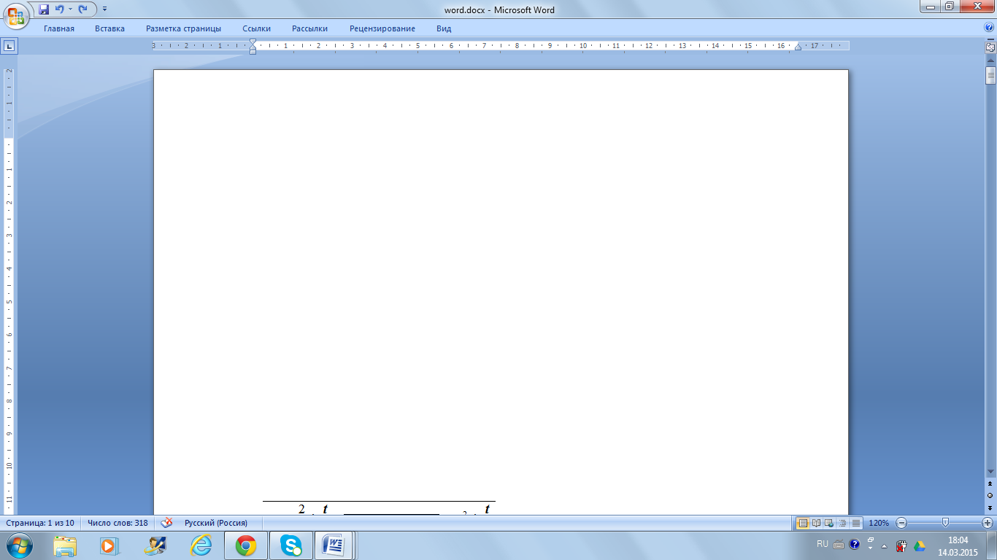
Task: Toggle the ruler view button above scrollbar
Action: [990, 47]
